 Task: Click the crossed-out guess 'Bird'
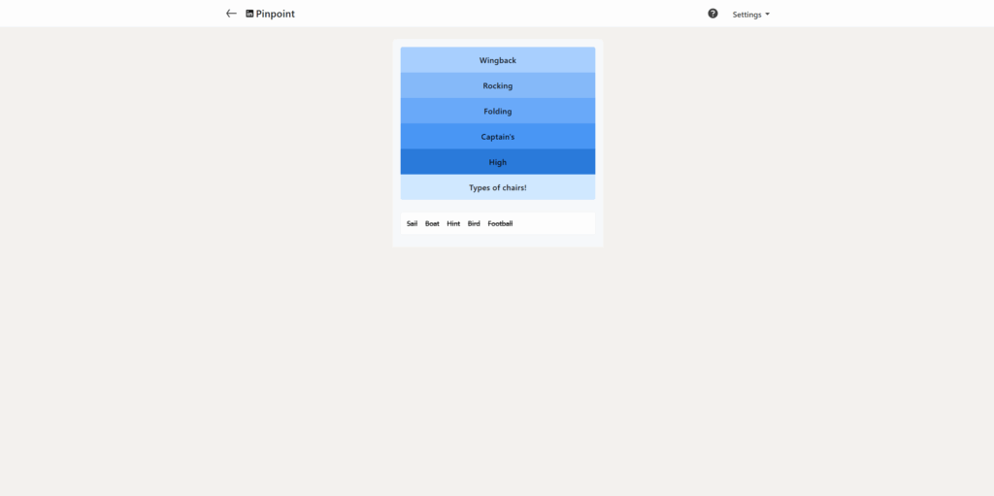[474, 224]
